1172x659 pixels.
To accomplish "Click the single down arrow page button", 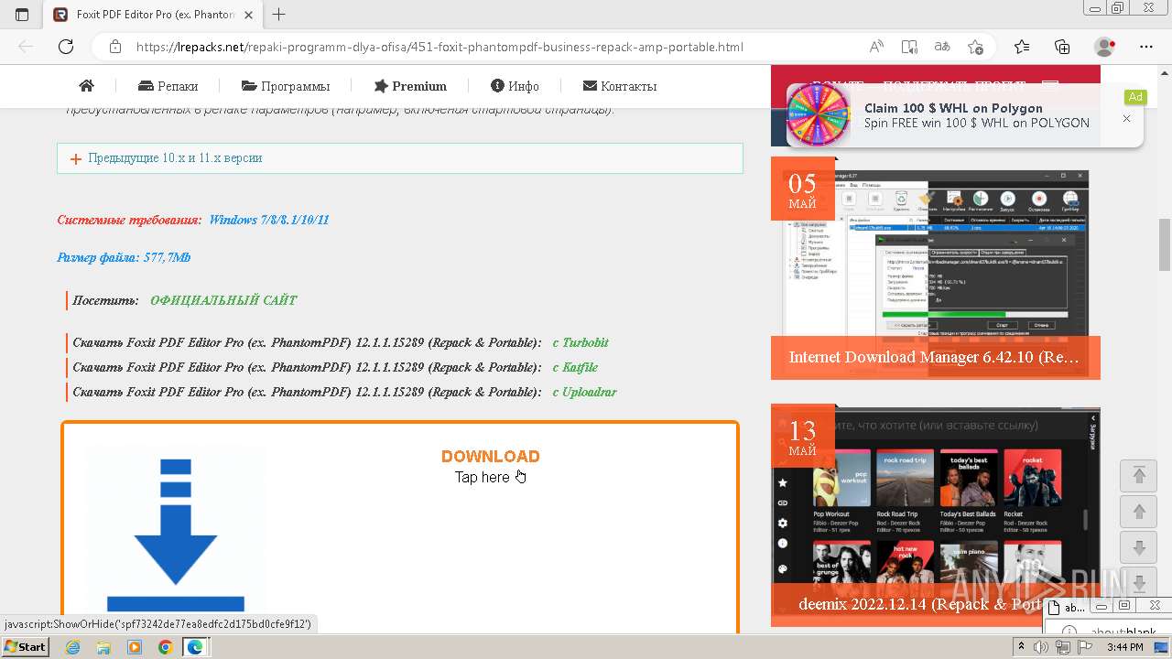I will (x=1139, y=547).
